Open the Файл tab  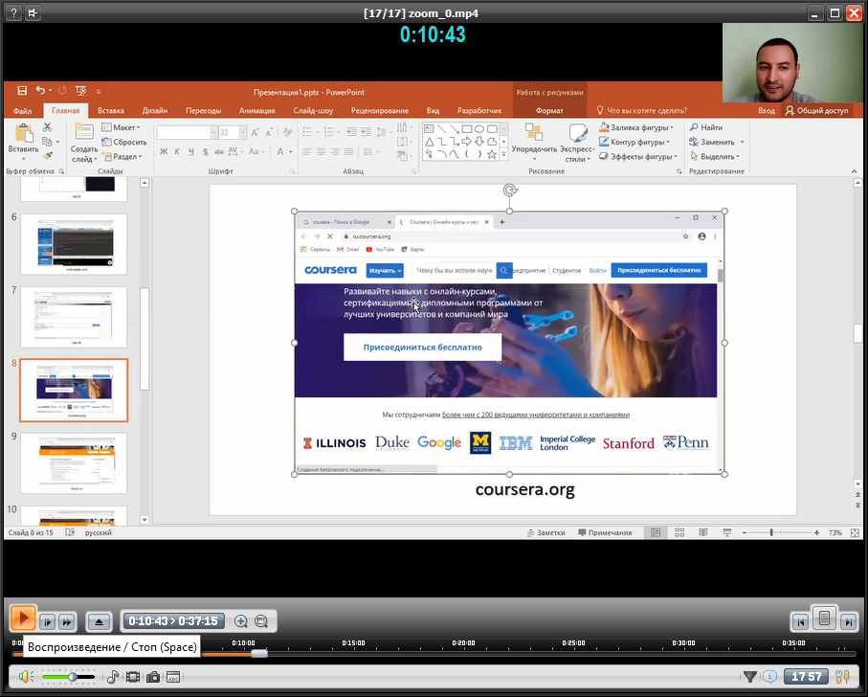pos(23,111)
